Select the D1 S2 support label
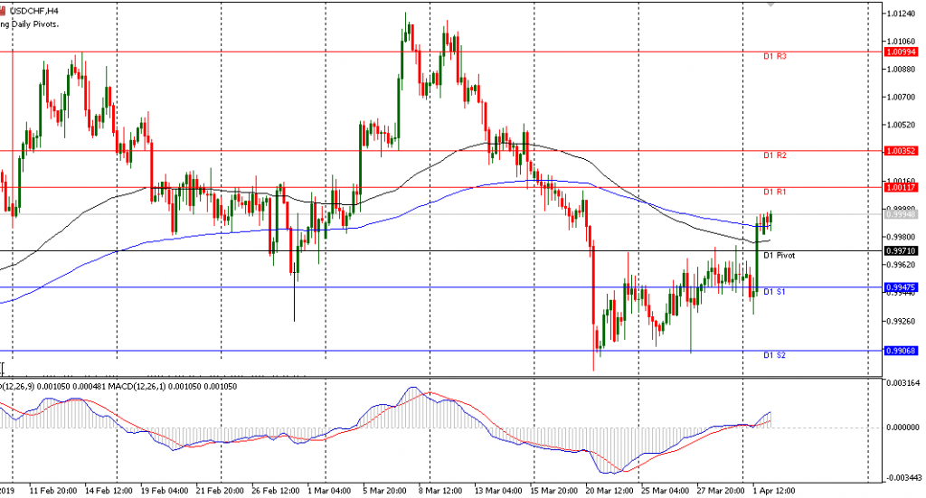This screenshot has height=498, width=926. pyautogui.click(x=774, y=355)
